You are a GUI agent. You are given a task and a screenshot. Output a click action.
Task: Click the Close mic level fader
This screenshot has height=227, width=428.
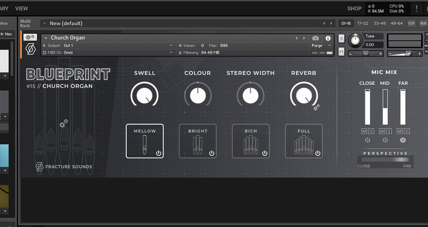(x=367, y=107)
